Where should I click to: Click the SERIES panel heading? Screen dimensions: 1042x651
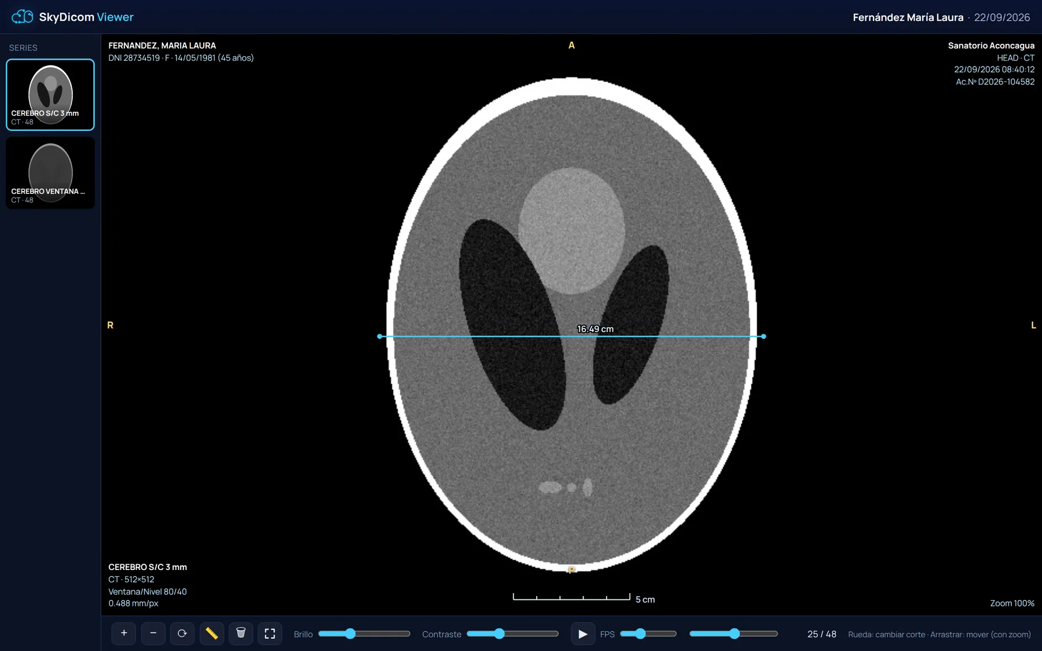tap(23, 47)
